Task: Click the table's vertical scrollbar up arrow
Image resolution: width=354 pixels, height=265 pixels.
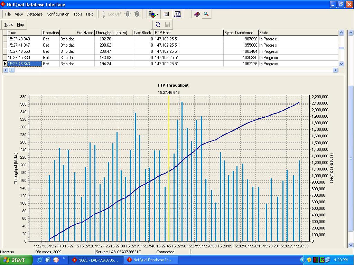Action: (341, 33)
